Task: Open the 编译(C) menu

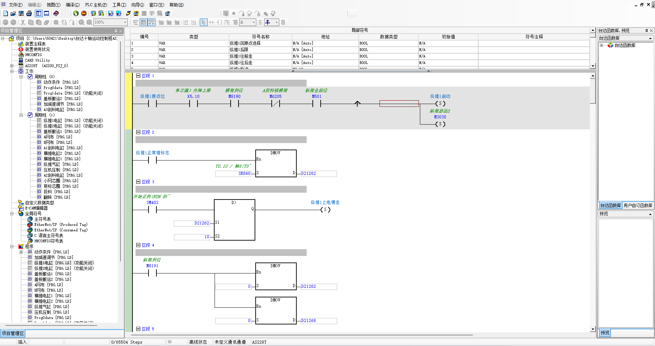Action: 73,5
